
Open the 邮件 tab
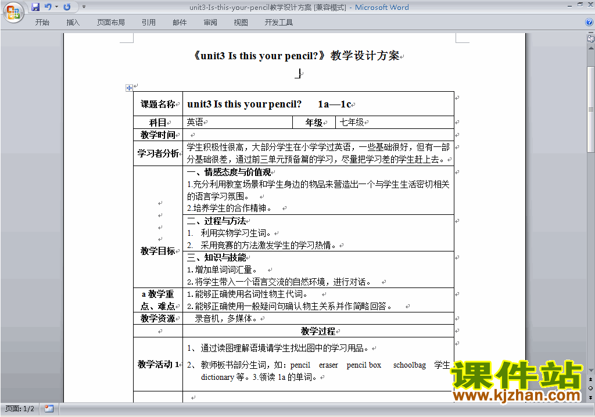[180, 23]
